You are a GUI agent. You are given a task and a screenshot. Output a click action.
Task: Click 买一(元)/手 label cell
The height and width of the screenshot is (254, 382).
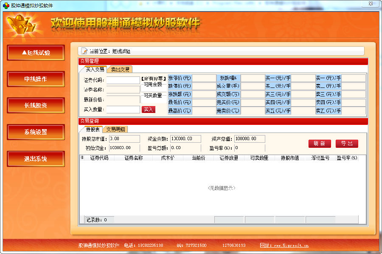point(278,78)
